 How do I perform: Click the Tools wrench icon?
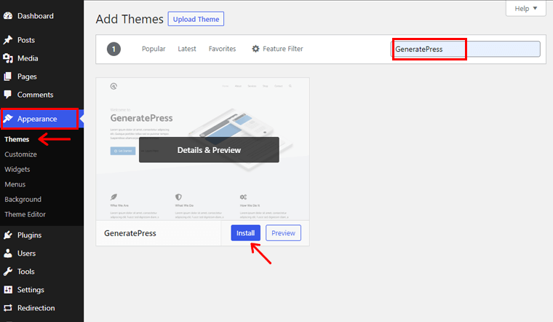(x=8, y=272)
